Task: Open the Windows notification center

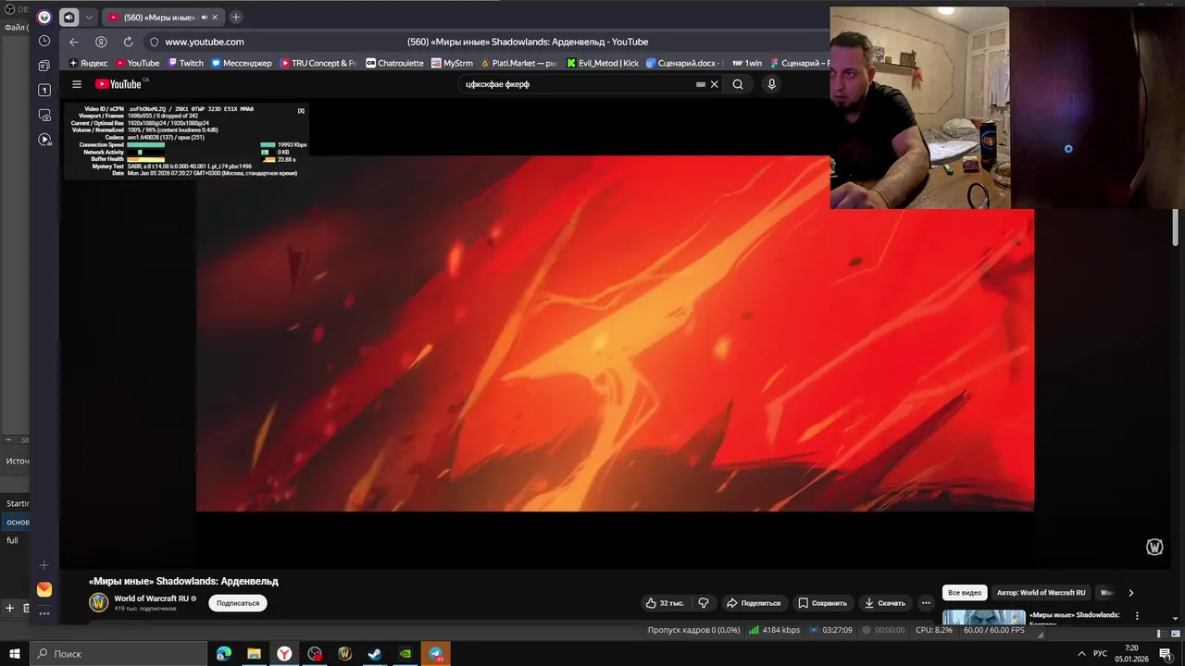Action: [1166, 654]
